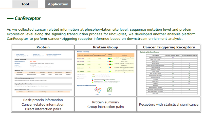This screenshot has width=204, height=115.
Task: Click the 'Lung Cancer' table row
Action: click(172, 82)
